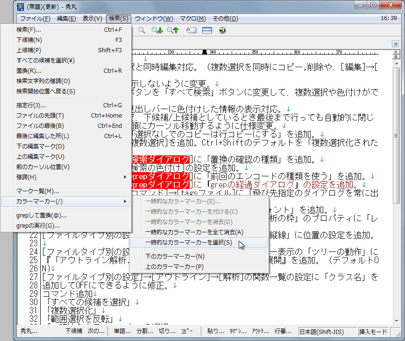Open マーク一覧(M)... entry
Image resolution: width=405 pixels, height=341 pixels.
66,191
